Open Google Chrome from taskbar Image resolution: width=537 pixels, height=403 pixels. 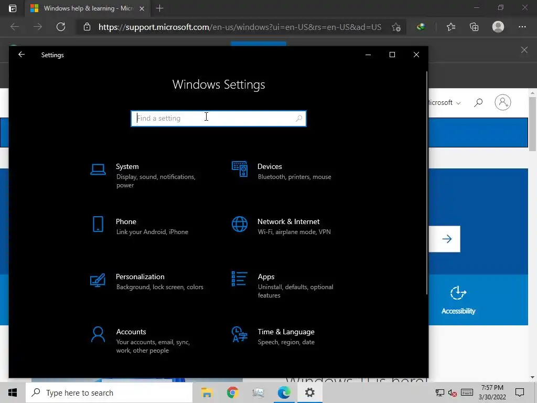pos(232,393)
